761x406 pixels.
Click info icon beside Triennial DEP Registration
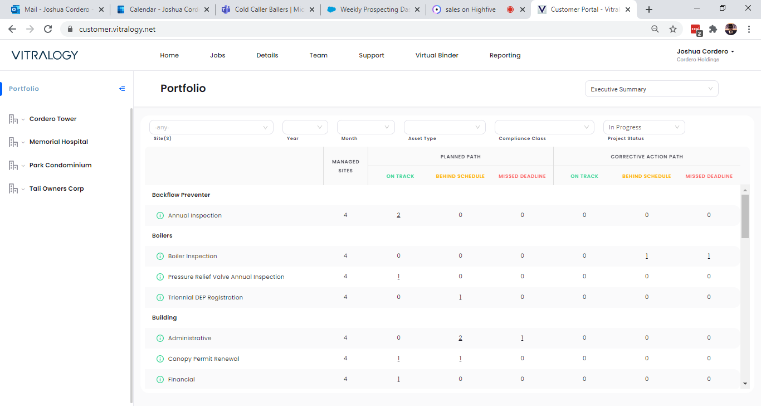click(x=160, y=298)
